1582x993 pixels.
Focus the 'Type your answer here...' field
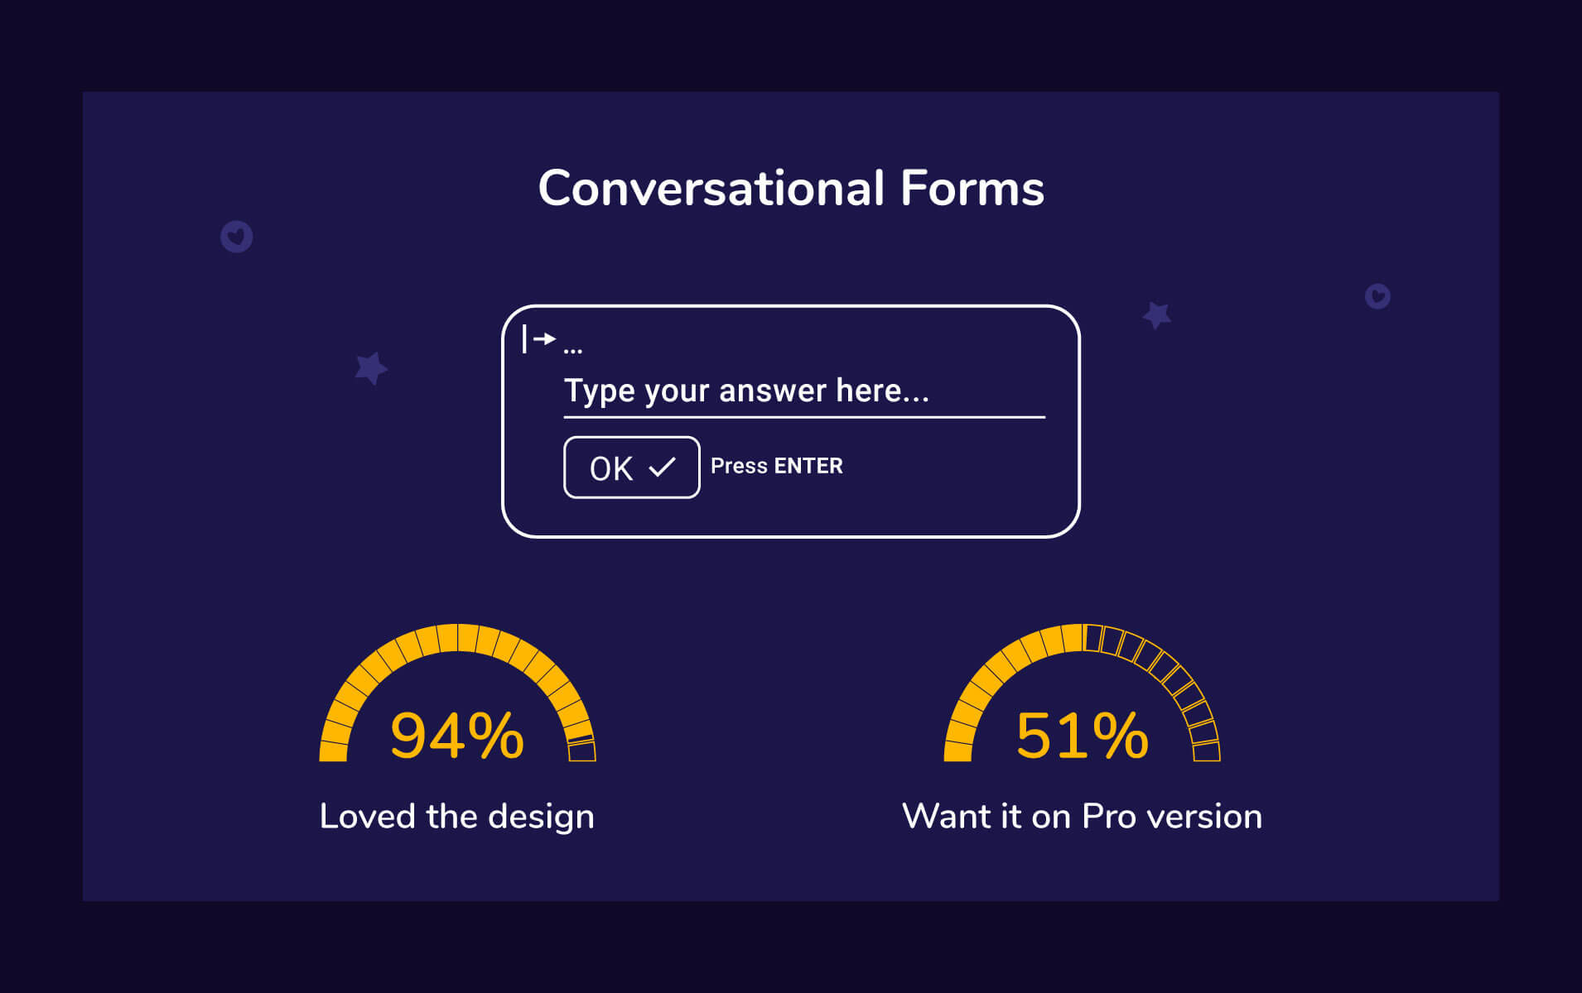(x=803, y=391)
